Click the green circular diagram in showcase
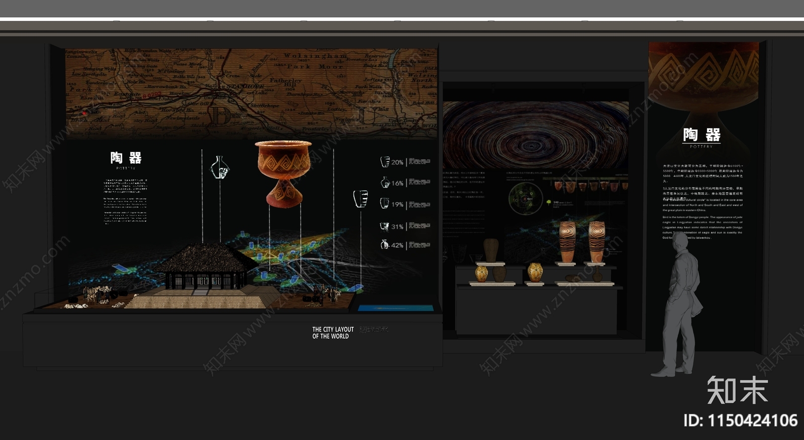 [526, 198]
